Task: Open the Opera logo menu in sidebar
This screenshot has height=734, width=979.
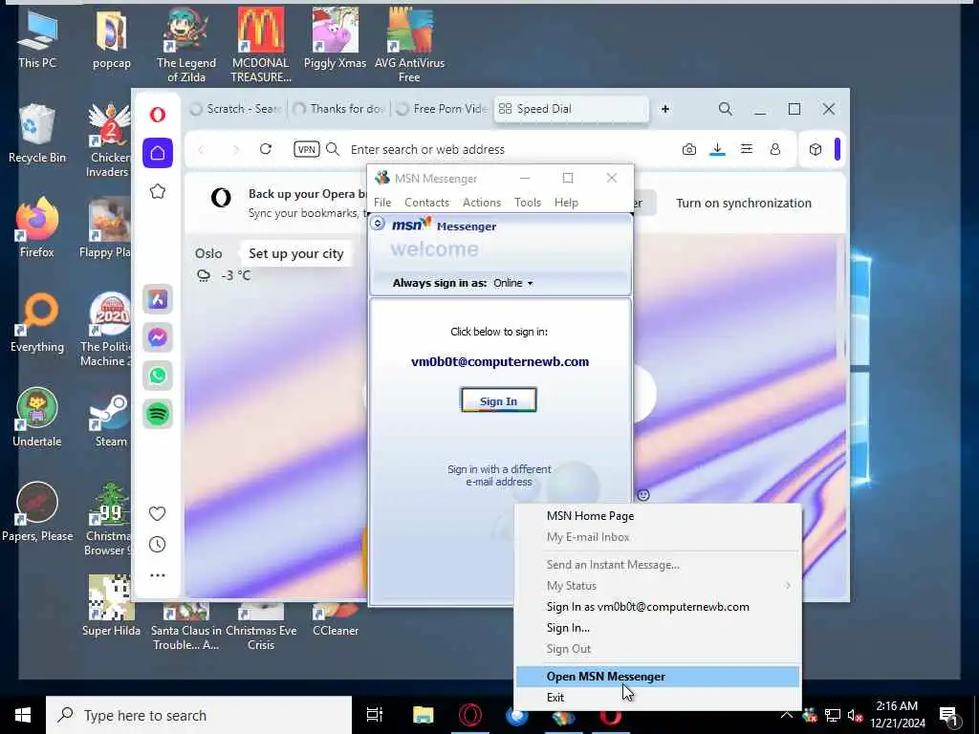Action: coord(158,115)
